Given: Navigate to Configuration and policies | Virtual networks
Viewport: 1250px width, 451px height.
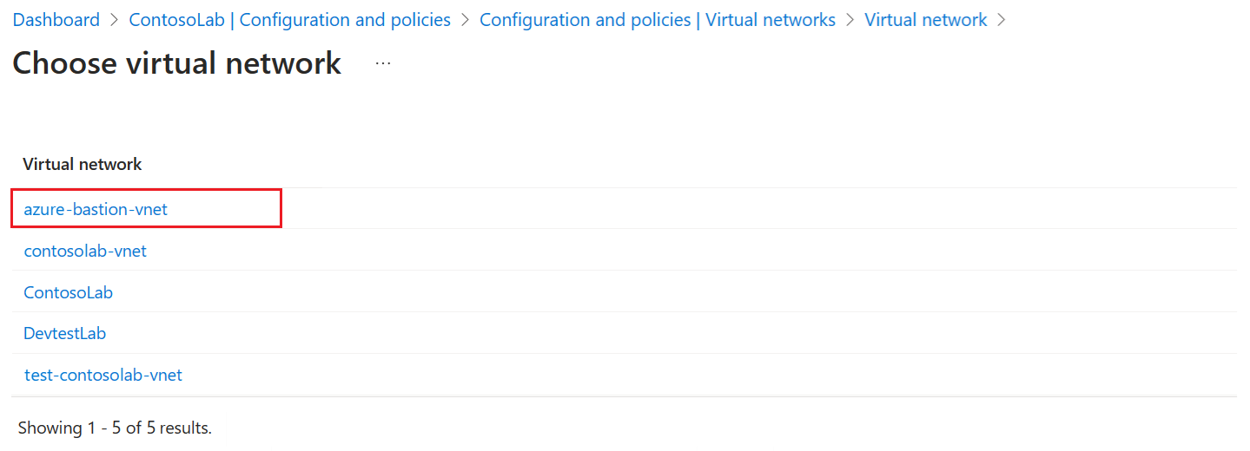Looking at the screenshot, I should coord(658,19).
